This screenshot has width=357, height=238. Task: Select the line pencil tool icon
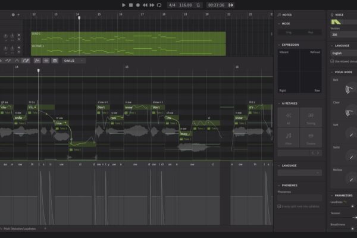click(x=8, y=61)
